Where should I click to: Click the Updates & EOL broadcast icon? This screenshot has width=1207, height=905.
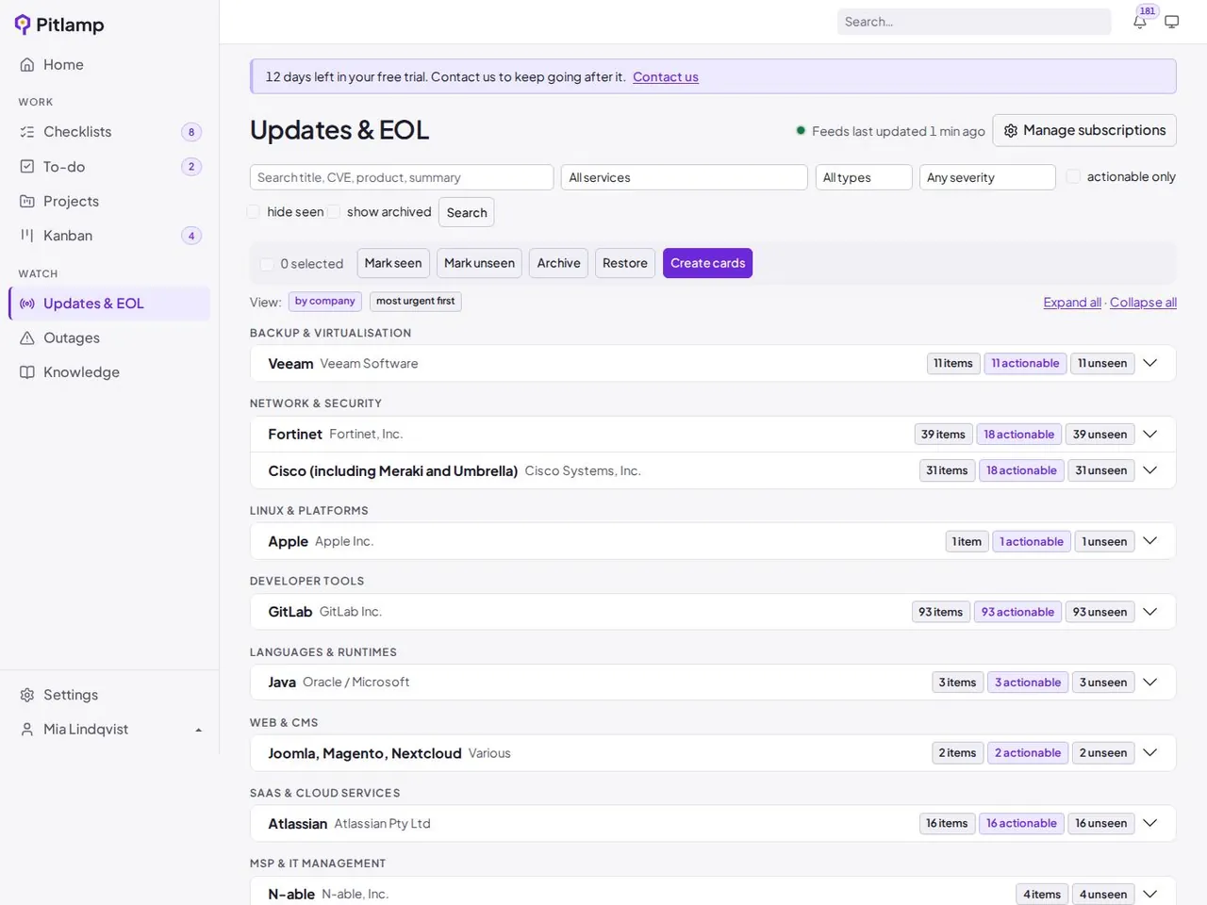pos(27,304)
